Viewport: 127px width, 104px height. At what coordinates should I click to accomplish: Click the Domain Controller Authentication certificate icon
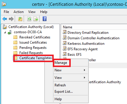[64, 38]
